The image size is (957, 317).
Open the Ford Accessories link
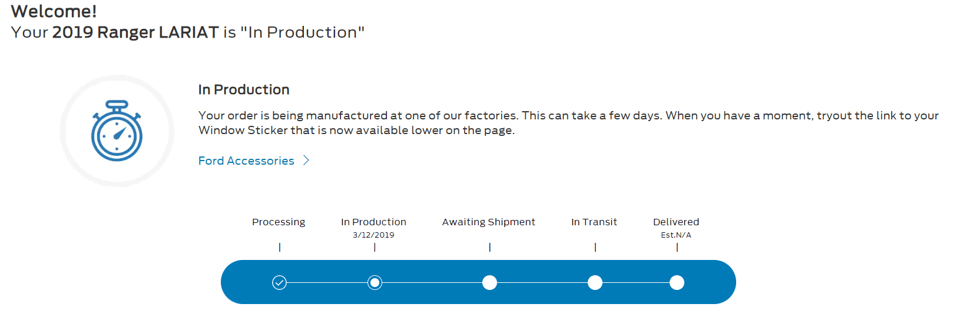point(246,161)
